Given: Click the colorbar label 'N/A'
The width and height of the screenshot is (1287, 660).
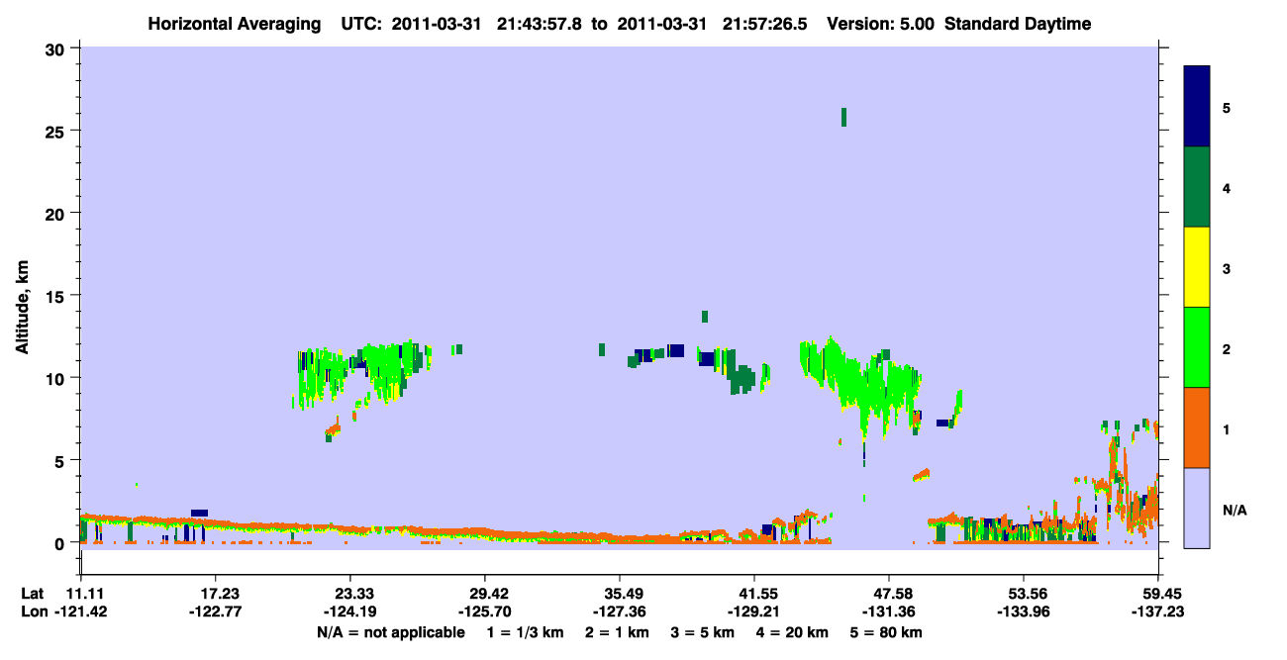Looking at the screenshot, I should coord(1235,510).
